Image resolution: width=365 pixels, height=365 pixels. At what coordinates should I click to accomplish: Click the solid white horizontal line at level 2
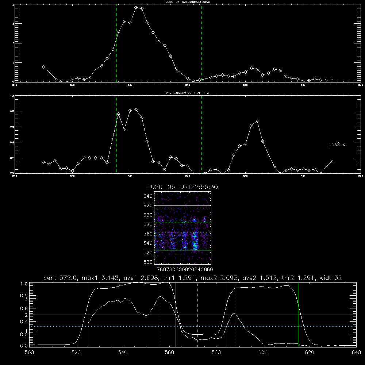[193, 315]
